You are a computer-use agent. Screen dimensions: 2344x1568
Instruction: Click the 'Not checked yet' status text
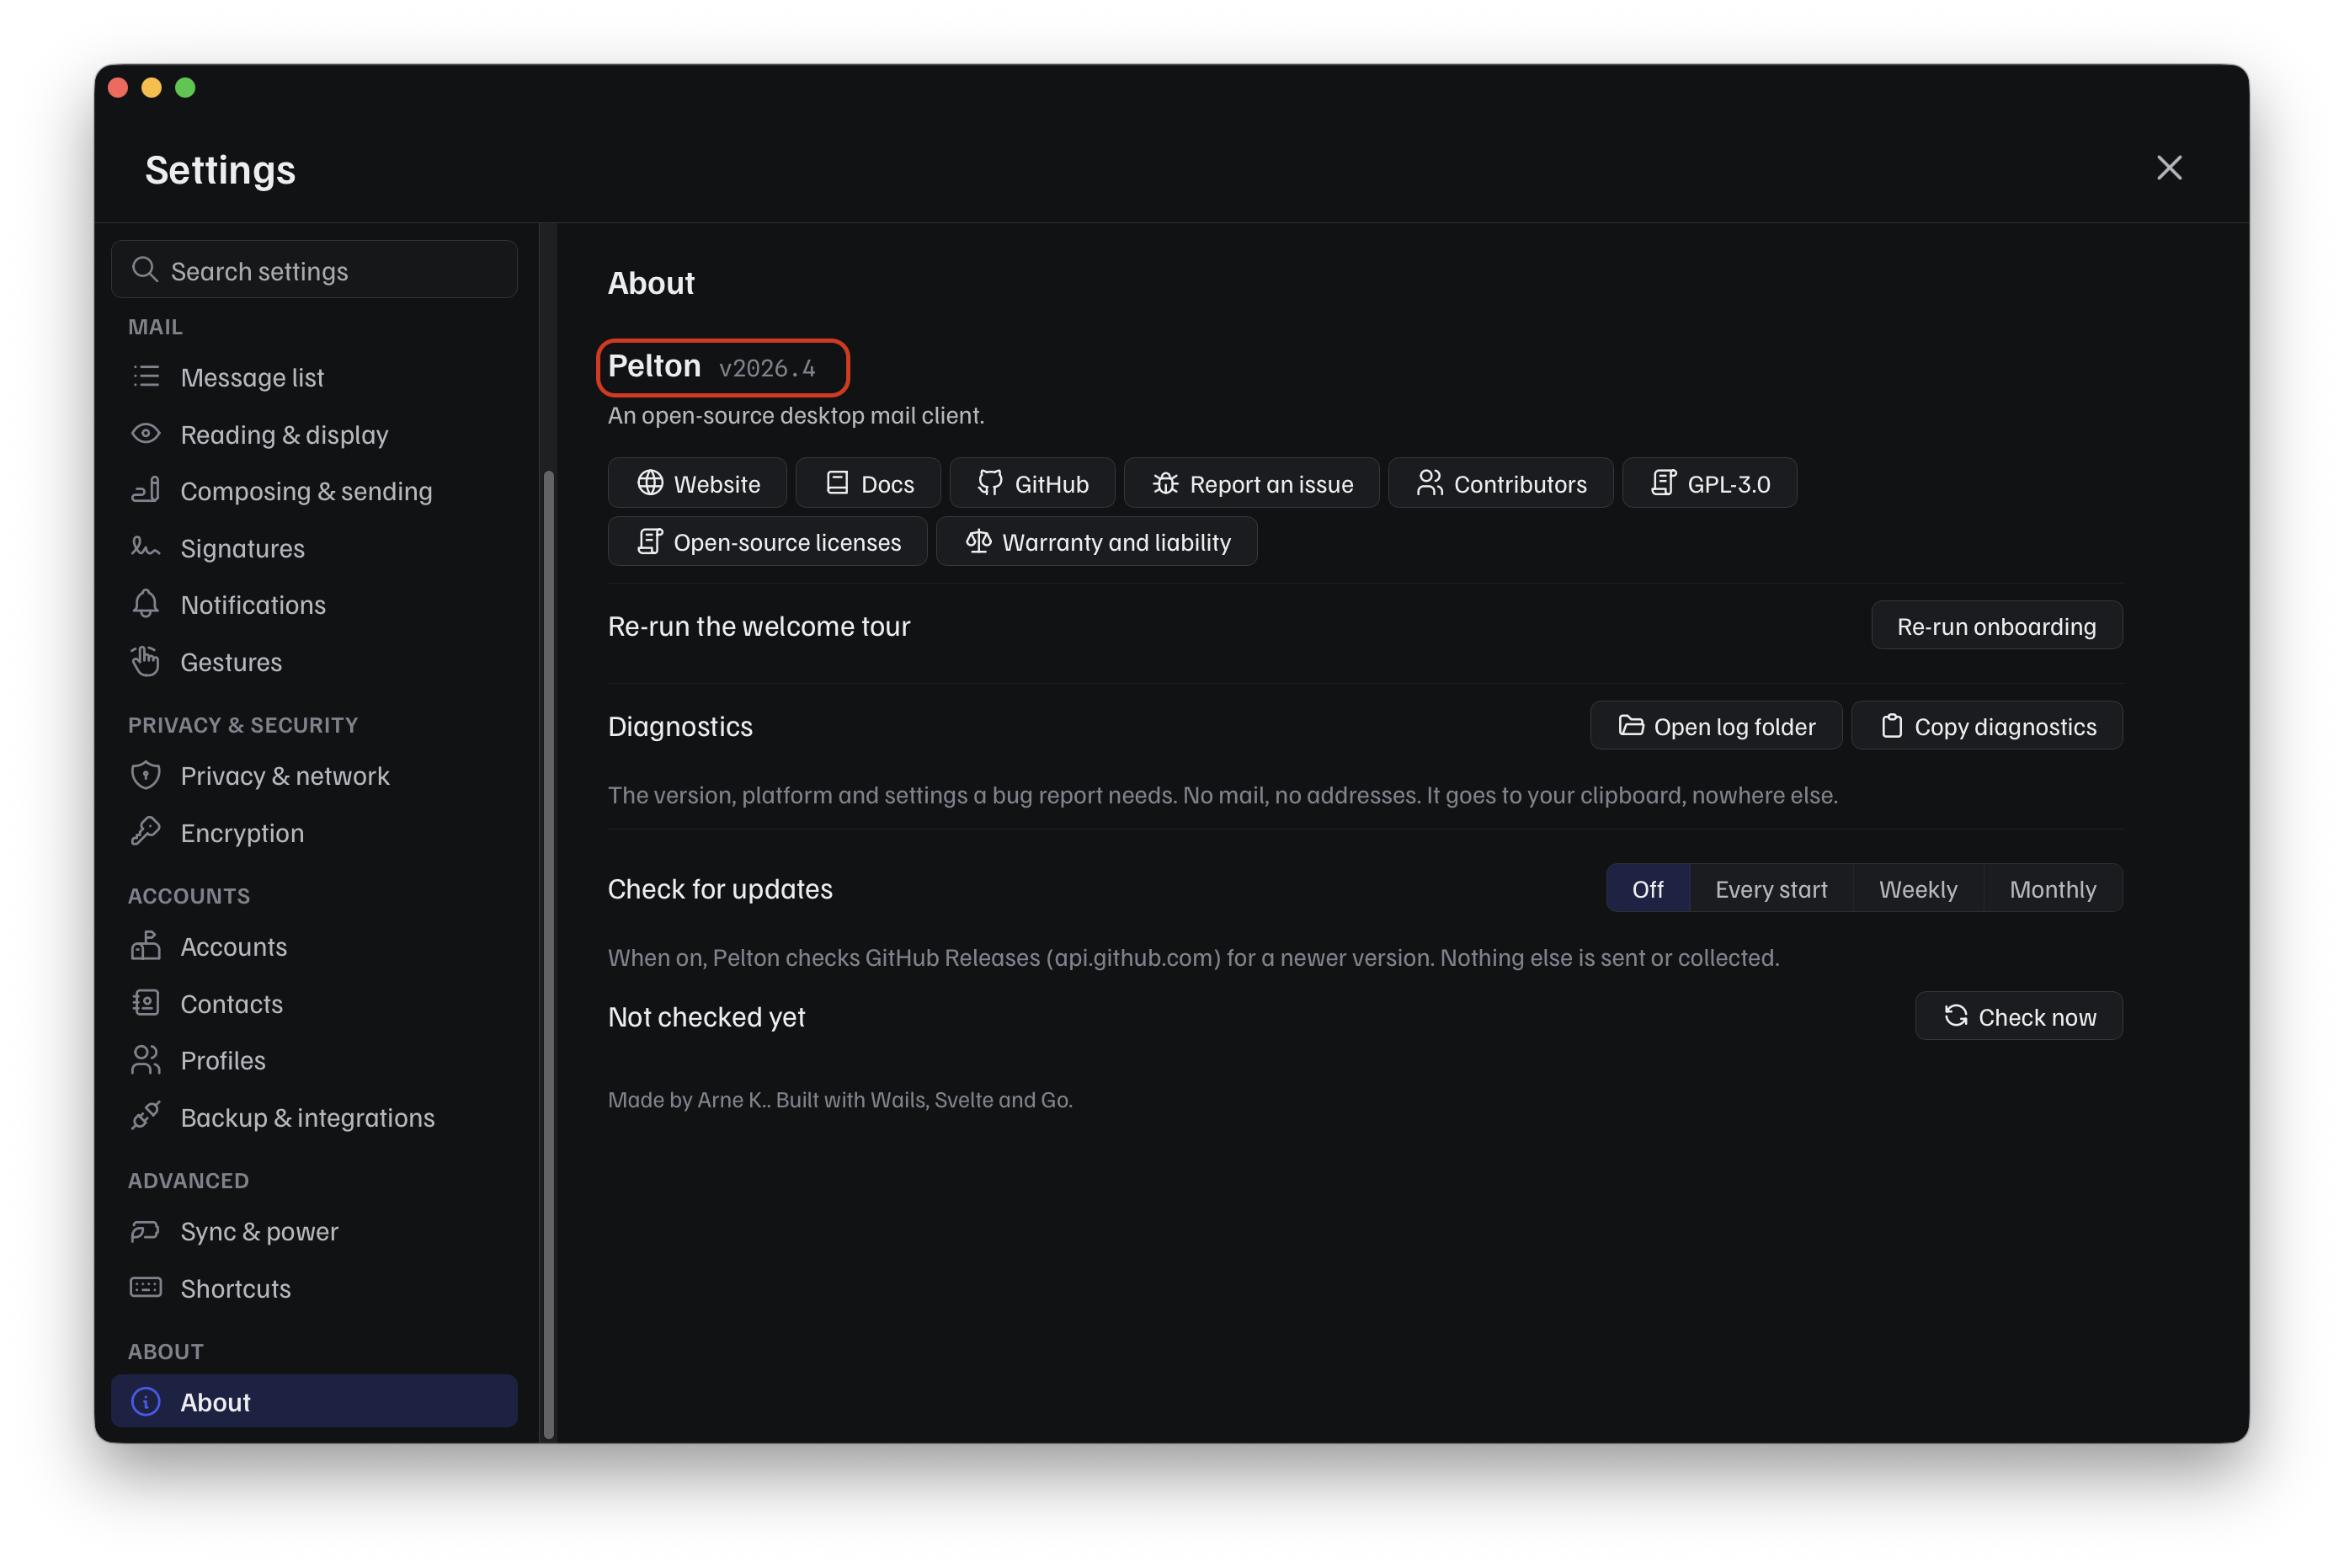point(706,1017)
